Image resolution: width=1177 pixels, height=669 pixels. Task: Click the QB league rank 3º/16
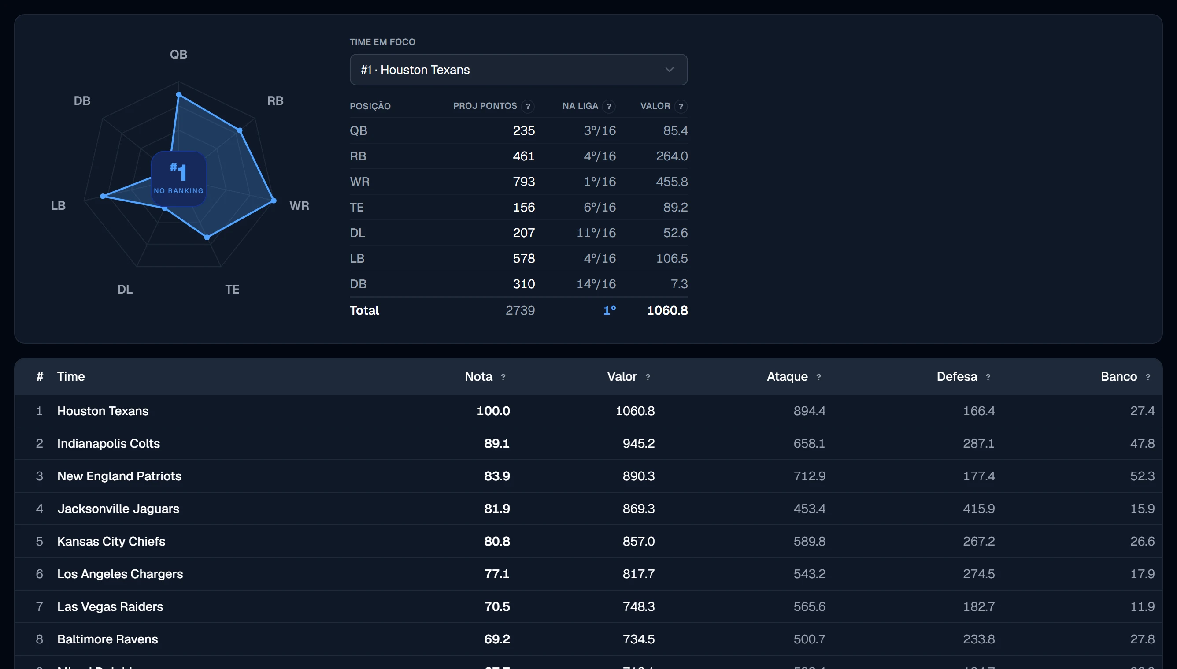pyautogui.click(x=600, y=131)
